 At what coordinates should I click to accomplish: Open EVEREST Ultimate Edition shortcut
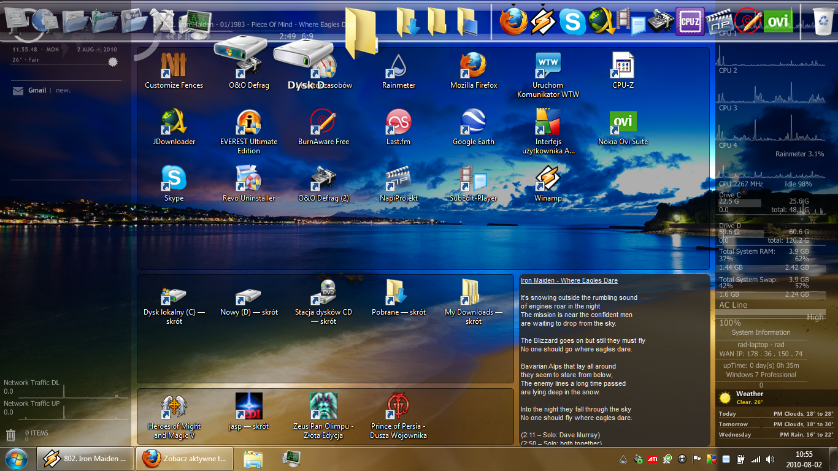click(249, 132)
